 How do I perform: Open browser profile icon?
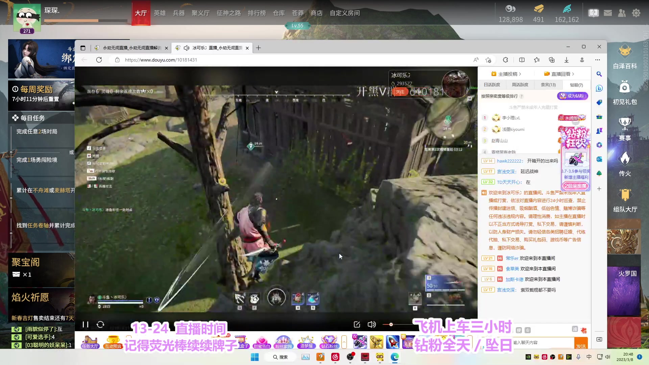click(x=582, y=60)
